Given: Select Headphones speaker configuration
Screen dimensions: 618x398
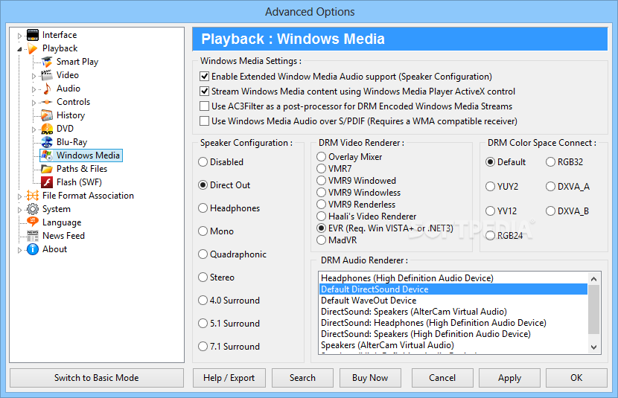Looking at the screenshot, I should (203, 208).
